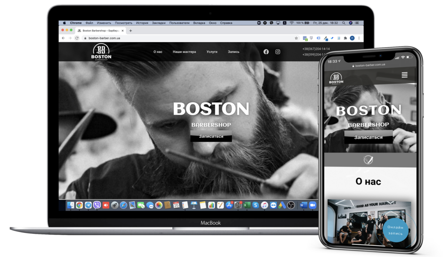
Task: Open the Запись nav link
Action: point(234,52)
